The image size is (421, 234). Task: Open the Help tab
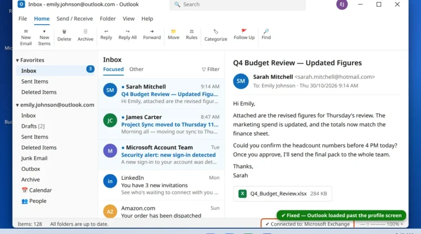click(147, 18)
